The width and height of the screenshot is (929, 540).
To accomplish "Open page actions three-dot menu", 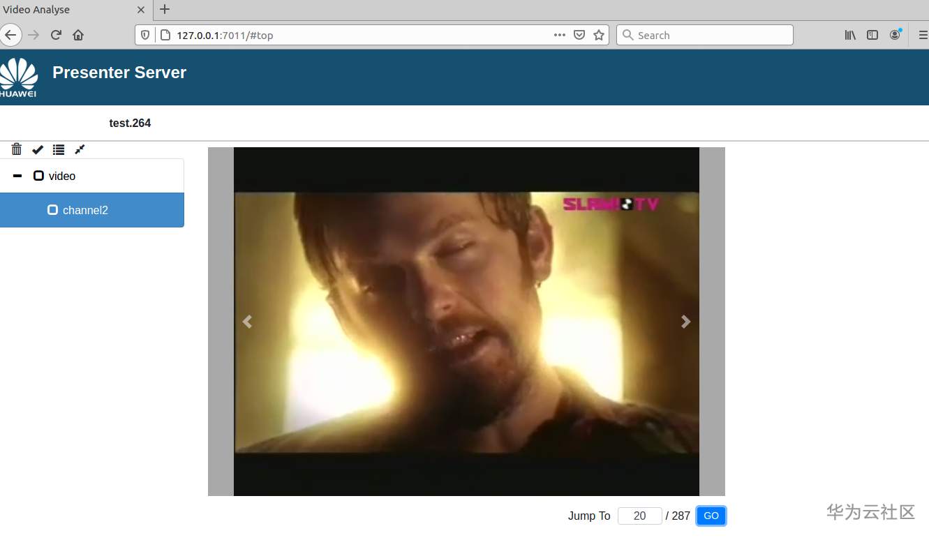I will [x=560, y=35].
